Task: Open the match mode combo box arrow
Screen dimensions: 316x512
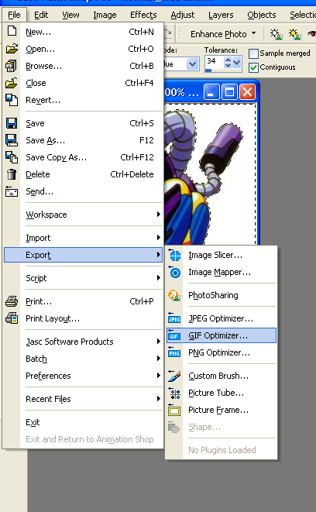Action: [x=192, y=64]
